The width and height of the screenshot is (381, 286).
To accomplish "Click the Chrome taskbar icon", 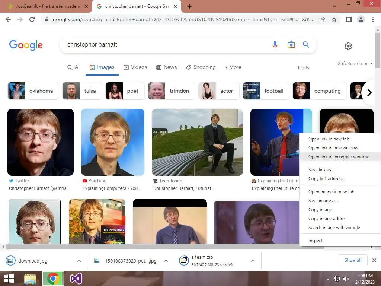I will pos(53,279).
